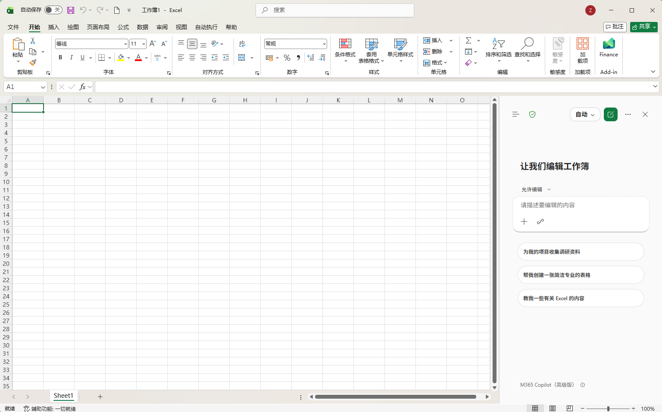Open the 公式 ribbon tab

tap(123, 27)
